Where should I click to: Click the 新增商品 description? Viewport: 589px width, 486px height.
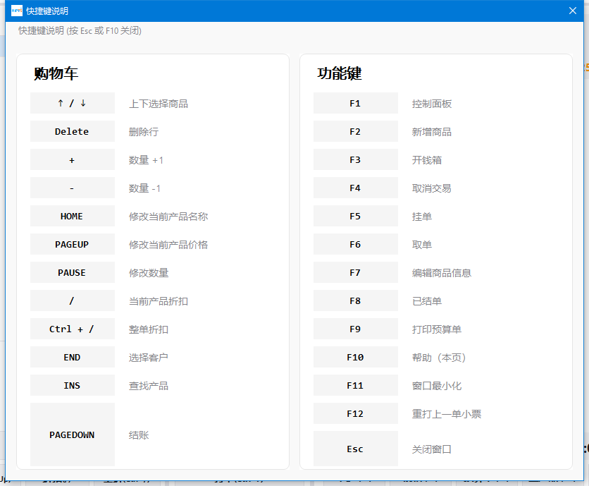click(x=432, y=132)
